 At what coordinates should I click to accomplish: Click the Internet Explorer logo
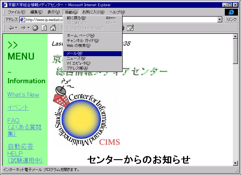[231, 12]
